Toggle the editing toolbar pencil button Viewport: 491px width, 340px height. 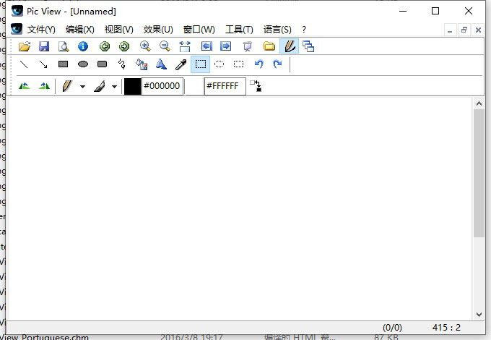pyautogui.click(x=290, y=46)
